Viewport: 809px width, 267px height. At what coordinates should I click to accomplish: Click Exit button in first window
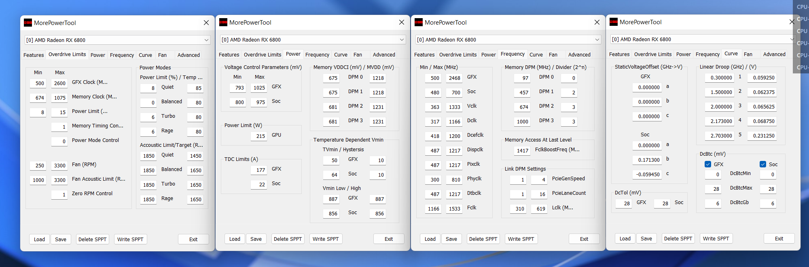(193, 239)
